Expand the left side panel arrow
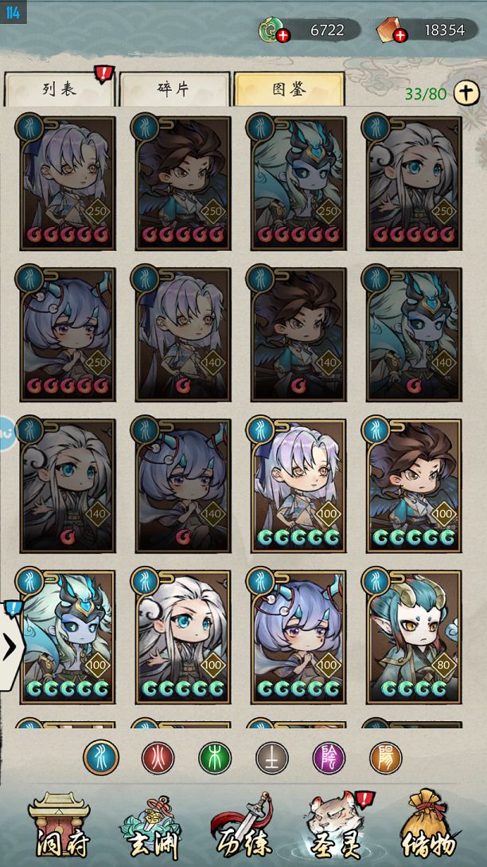The height and width of the screenshot is (867, 487). pos(10,648)
